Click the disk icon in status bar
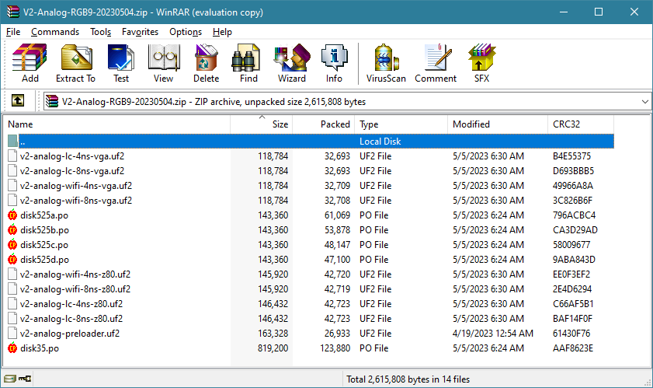Screen dimensions: 653x388 [10, 379]
